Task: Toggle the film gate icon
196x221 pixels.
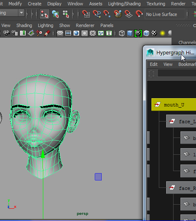Action: point(68,33)
